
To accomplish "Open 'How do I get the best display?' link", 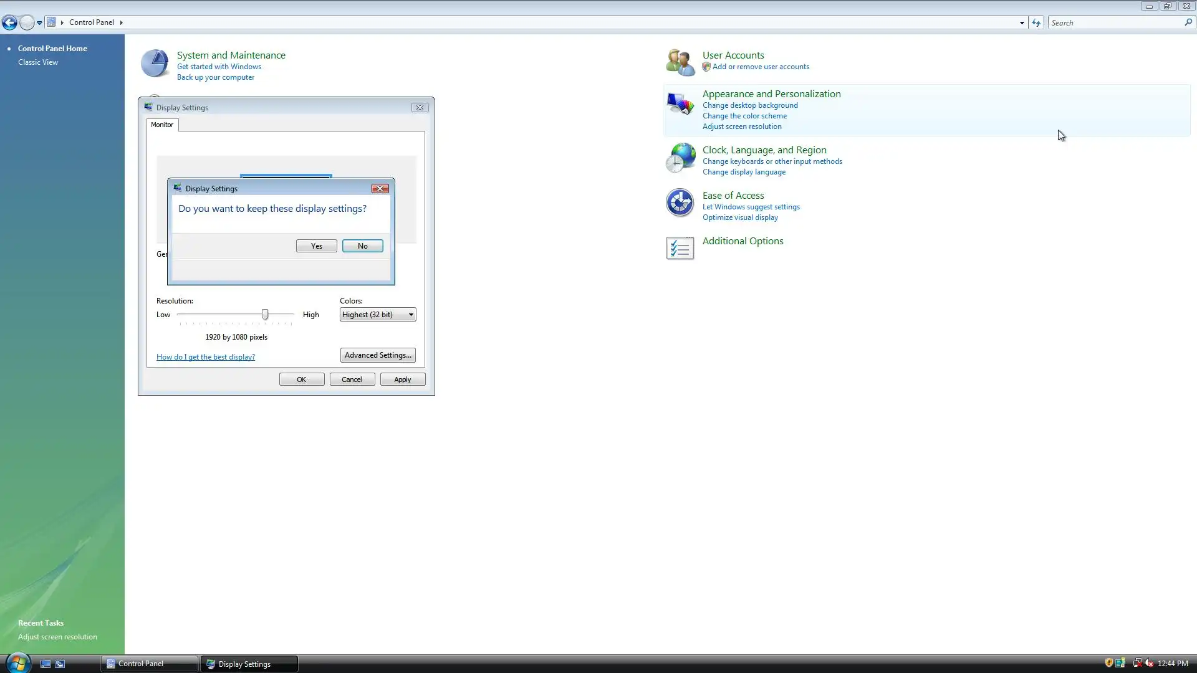I will click(x=206, y=357).
